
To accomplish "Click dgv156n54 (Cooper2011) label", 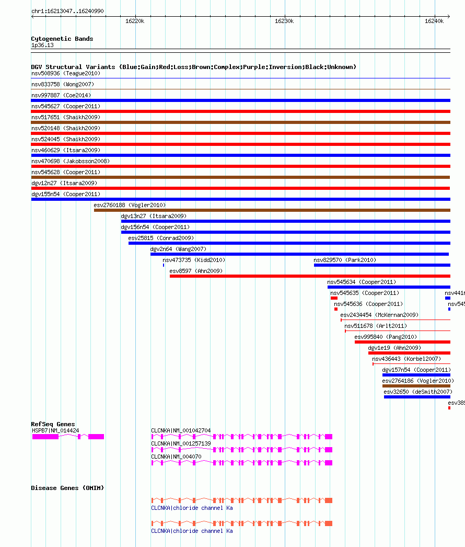I will tap(156, 227).
